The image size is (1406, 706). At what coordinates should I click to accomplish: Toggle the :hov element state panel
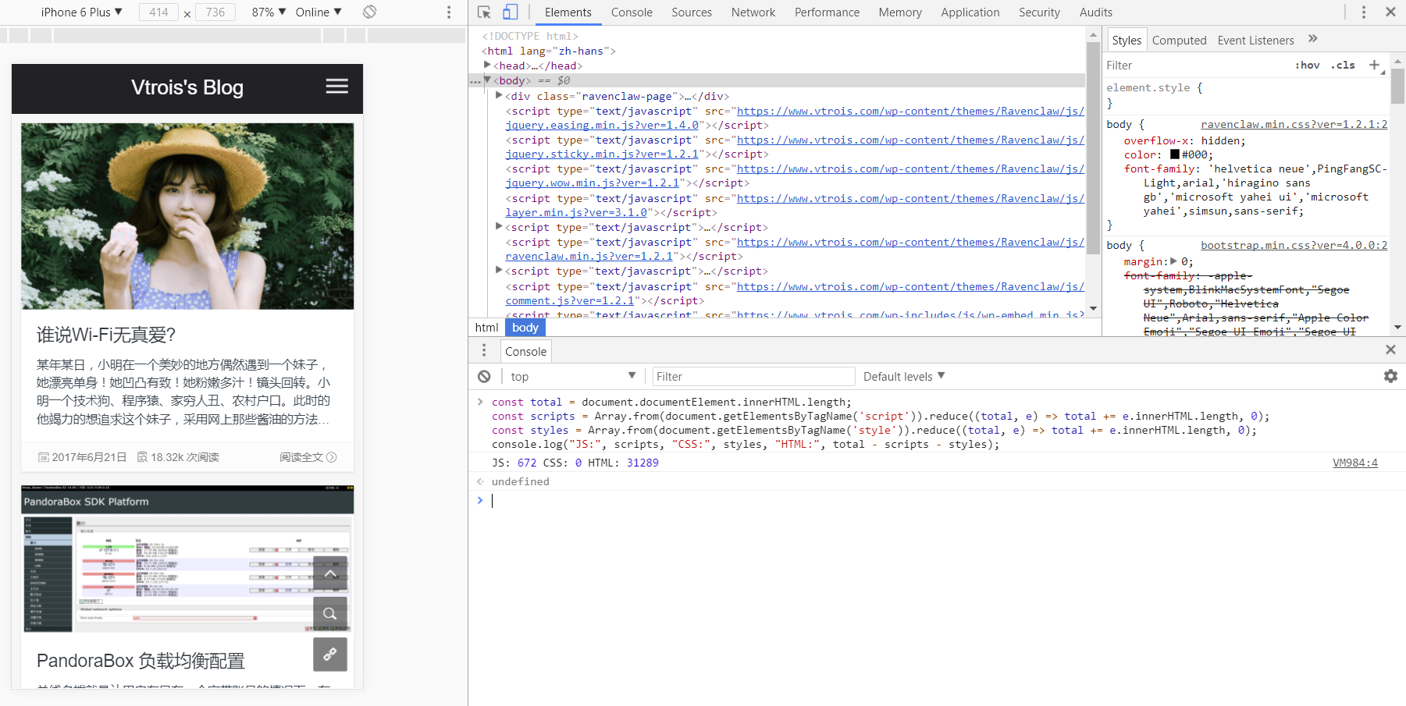1308,66
